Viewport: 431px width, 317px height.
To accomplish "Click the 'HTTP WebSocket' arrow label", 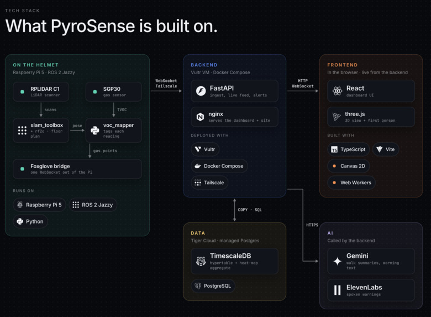I will point(303,84).
